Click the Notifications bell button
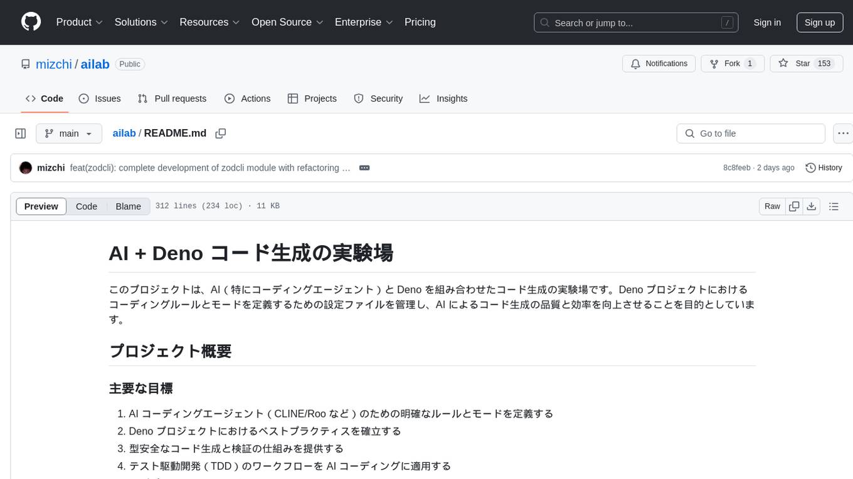The height and width of the screenshot is (479, 853). pos(659,63)
